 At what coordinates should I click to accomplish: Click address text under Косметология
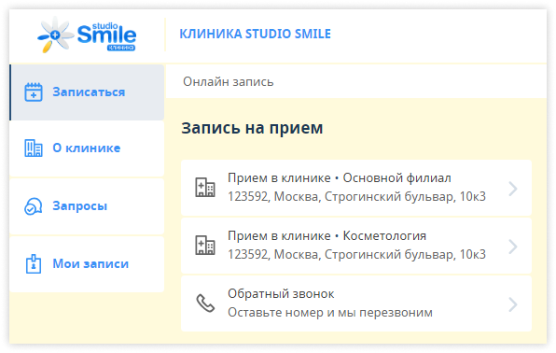pyautogui.click(x=356, y=254)
